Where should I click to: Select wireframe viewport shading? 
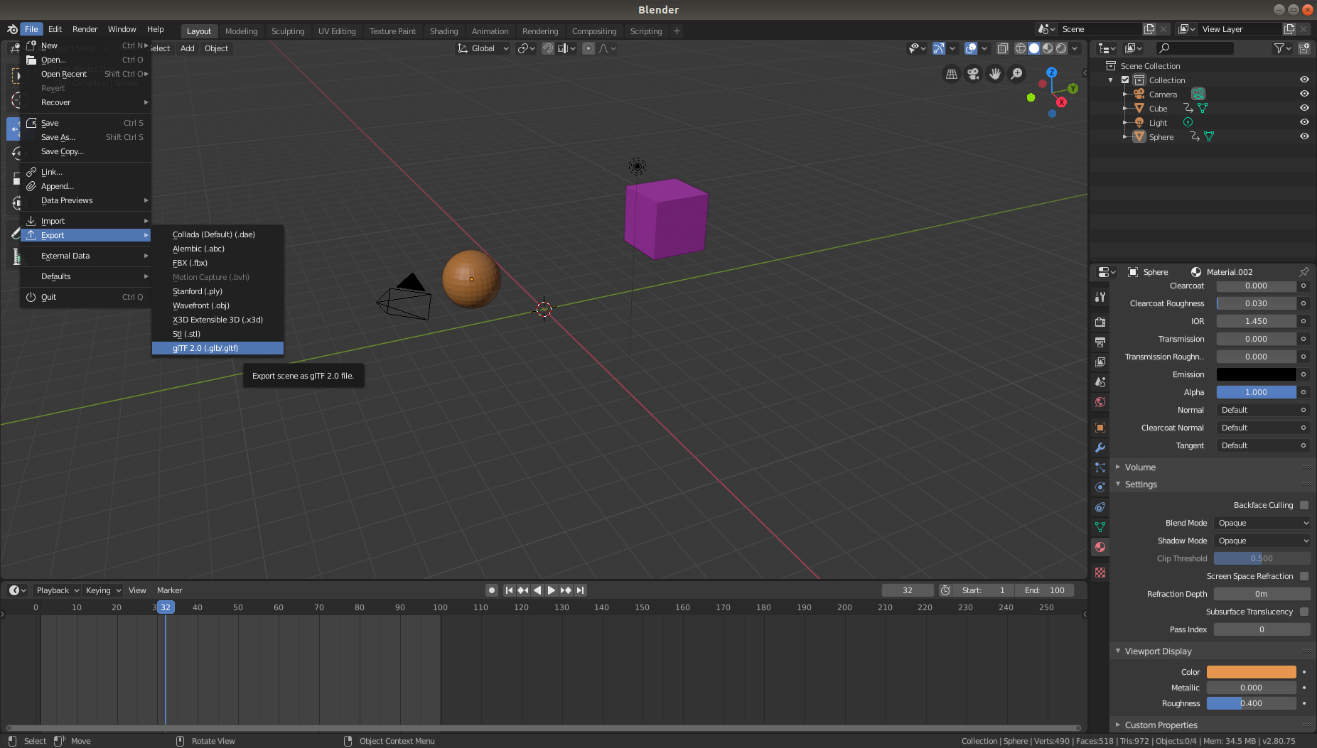(1020, 48)
